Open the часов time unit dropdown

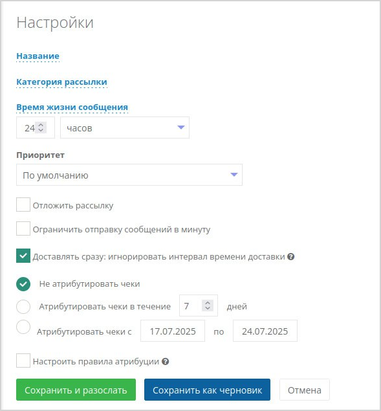[125, 128]
